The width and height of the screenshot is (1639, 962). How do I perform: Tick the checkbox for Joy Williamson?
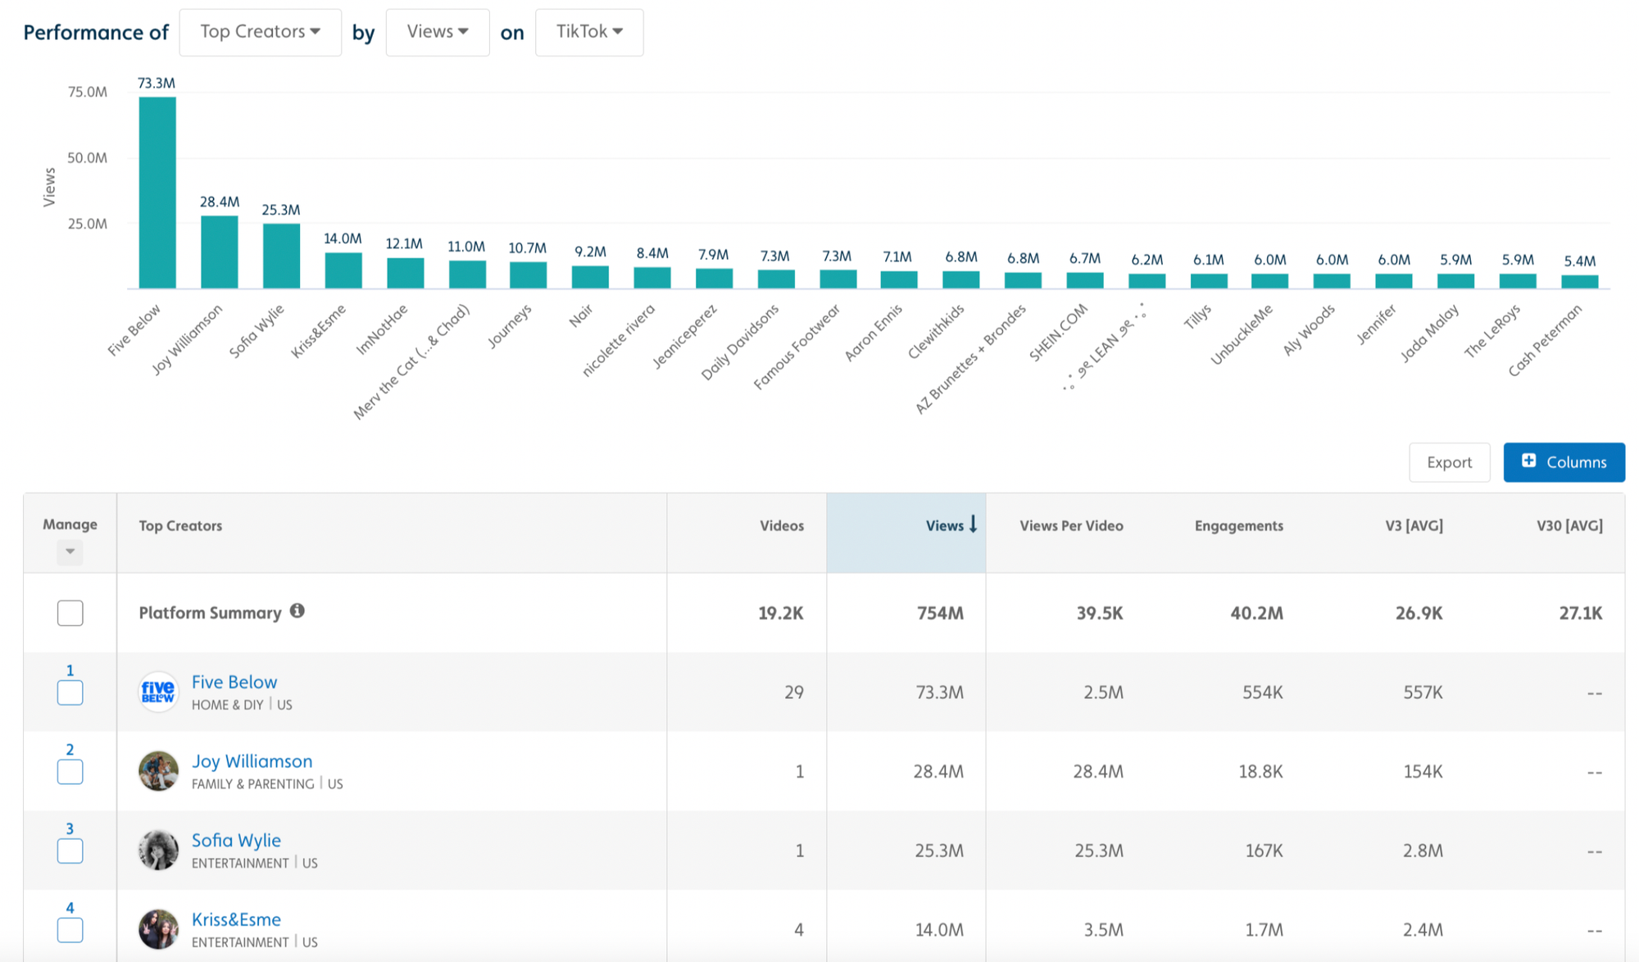pyautogui.click(x=70, y=772)
